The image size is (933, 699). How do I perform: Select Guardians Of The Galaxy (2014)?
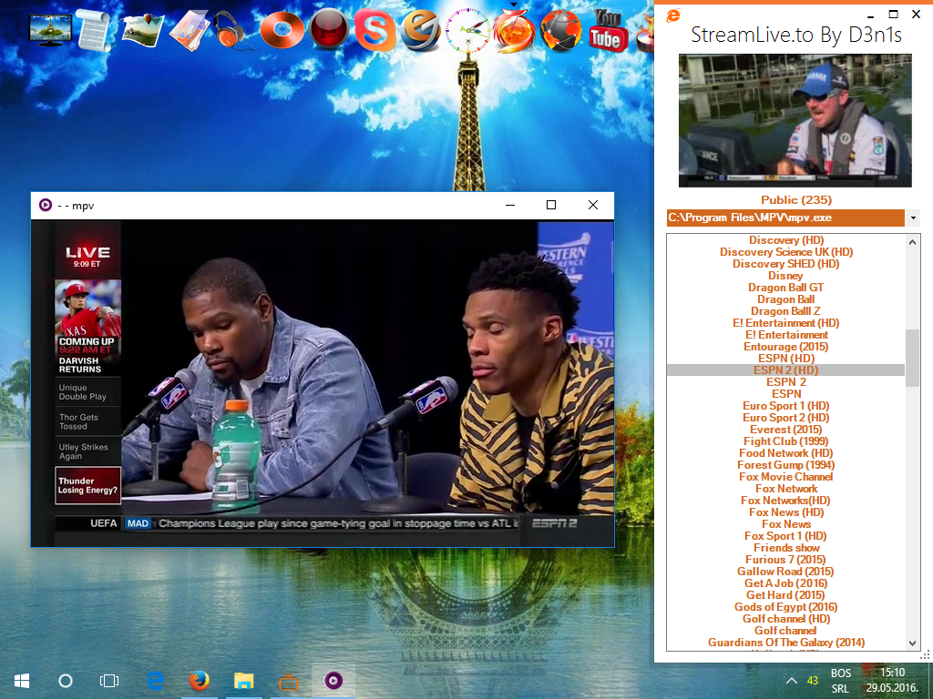click(x=786, y=643)
